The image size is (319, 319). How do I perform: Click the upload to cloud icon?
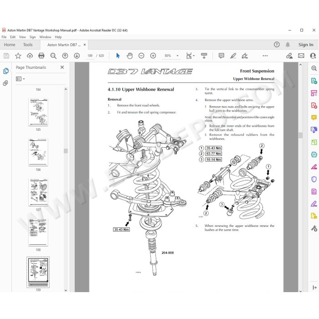click(x=30, y=56)
